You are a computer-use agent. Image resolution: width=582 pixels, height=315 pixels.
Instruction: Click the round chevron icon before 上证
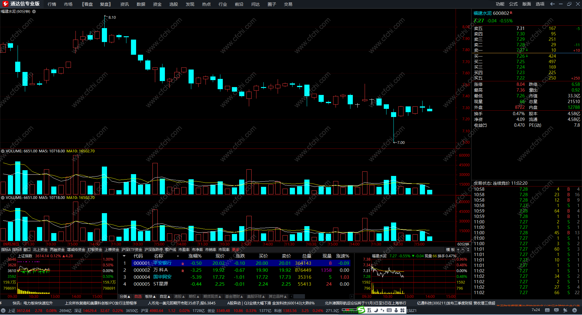tap(3, 310)
